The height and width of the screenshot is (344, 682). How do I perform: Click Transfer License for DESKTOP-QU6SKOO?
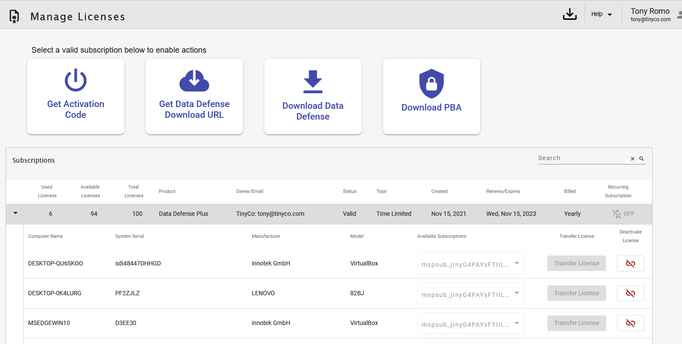tap(577, 263)
